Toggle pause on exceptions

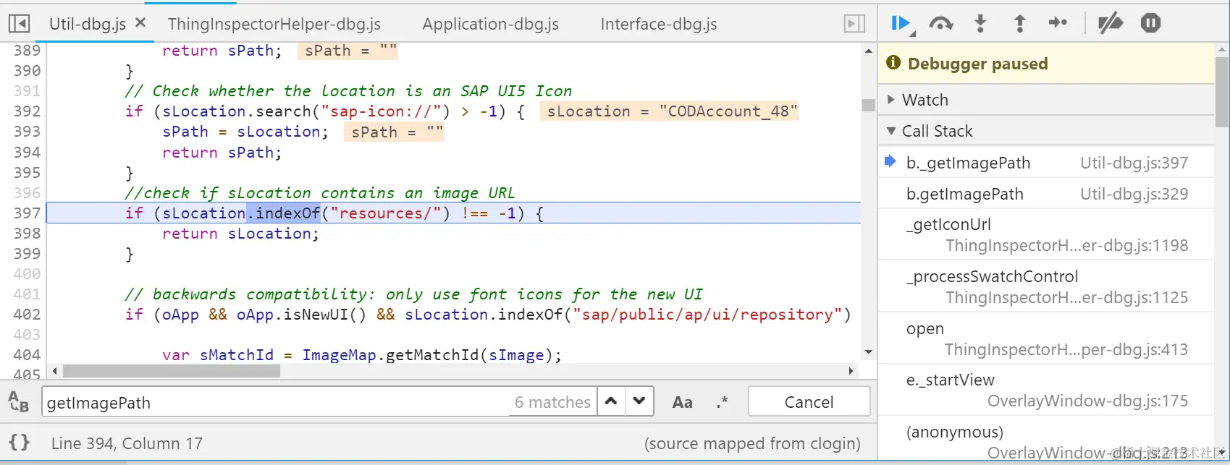pos(1150,23)
